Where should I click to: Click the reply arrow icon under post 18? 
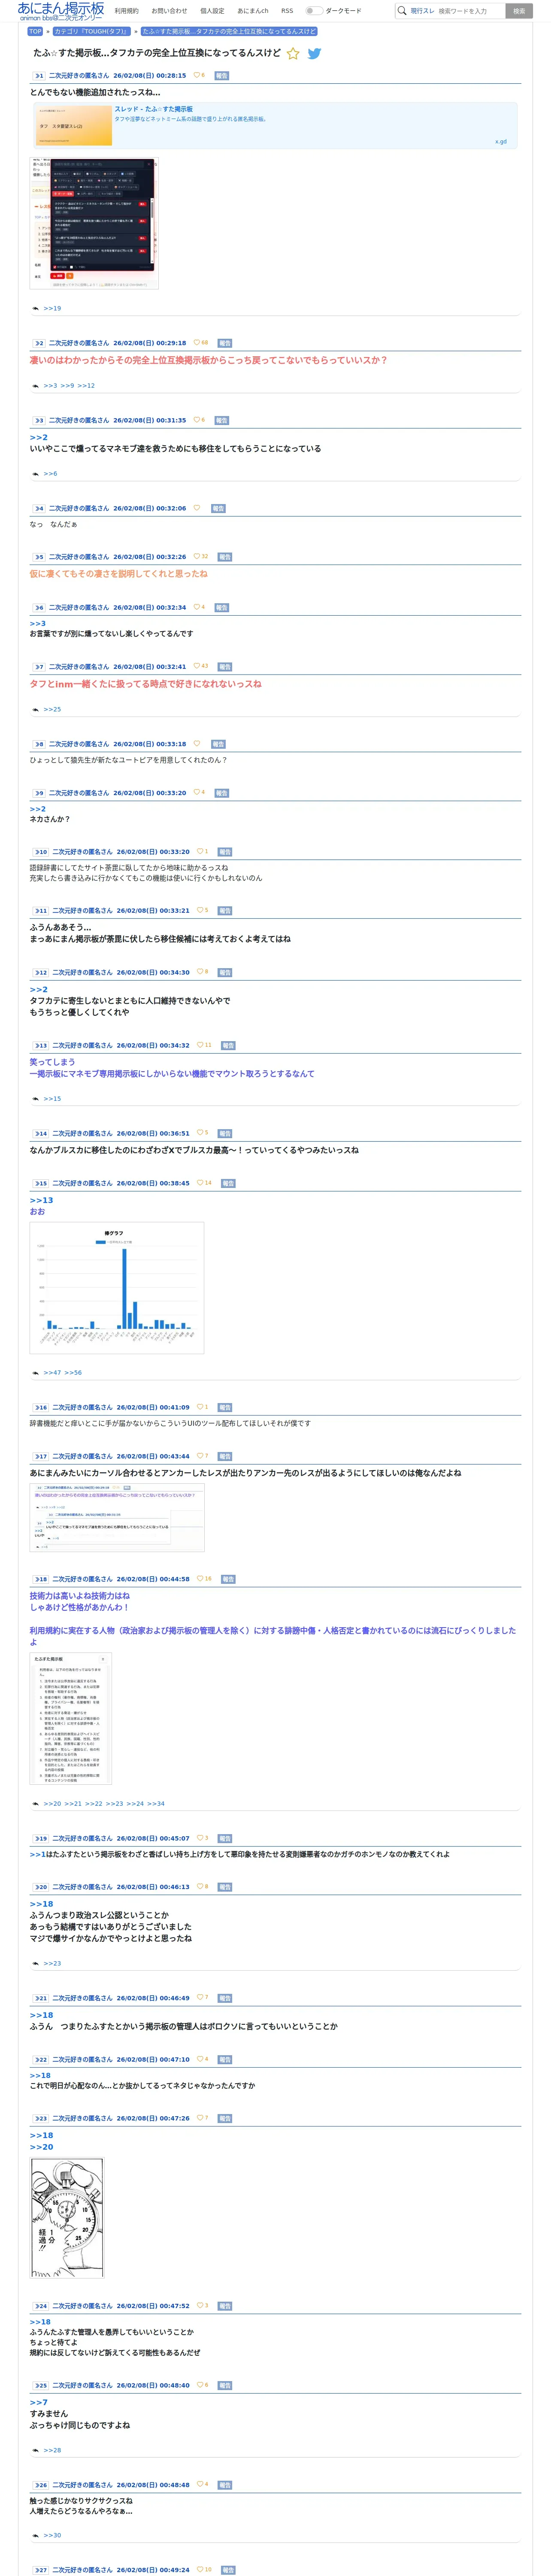click(36, 1804)
